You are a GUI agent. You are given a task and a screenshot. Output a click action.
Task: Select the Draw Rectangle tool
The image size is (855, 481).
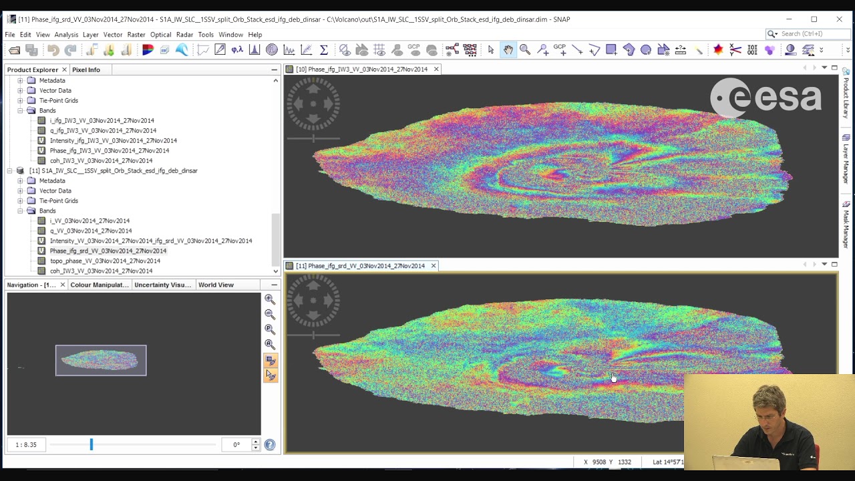tap(611, 50)
